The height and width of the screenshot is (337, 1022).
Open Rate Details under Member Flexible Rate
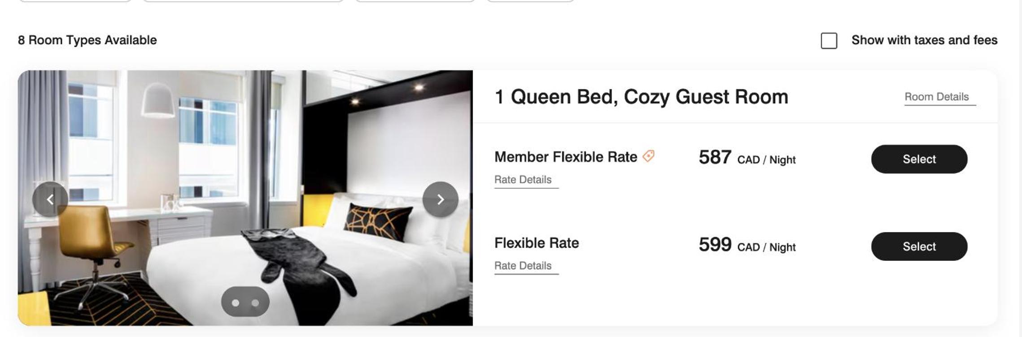(x=523, y=180)
